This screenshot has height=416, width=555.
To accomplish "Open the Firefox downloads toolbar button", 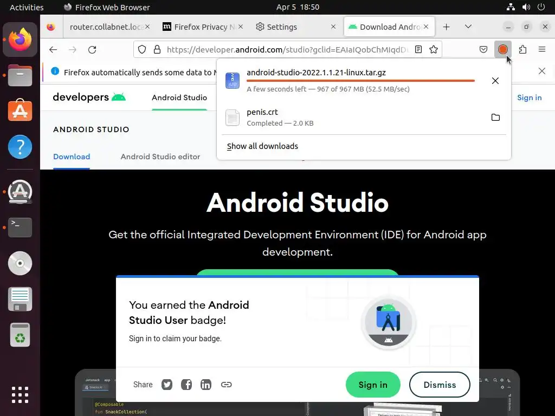I will (502, 49).
